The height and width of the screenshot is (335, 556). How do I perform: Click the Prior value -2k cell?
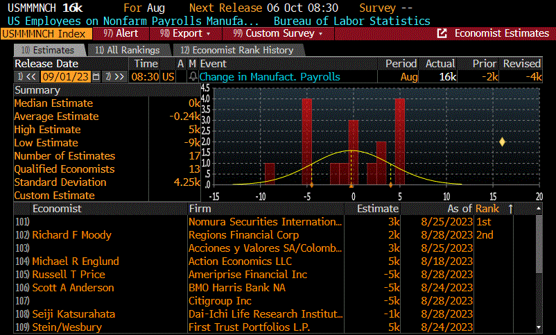[478, 77]
